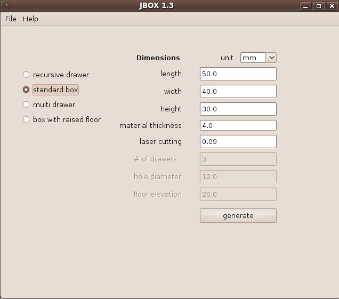339x299 pixels.
Task: Click the height field showing 30.0
Action: pos(238,109)
